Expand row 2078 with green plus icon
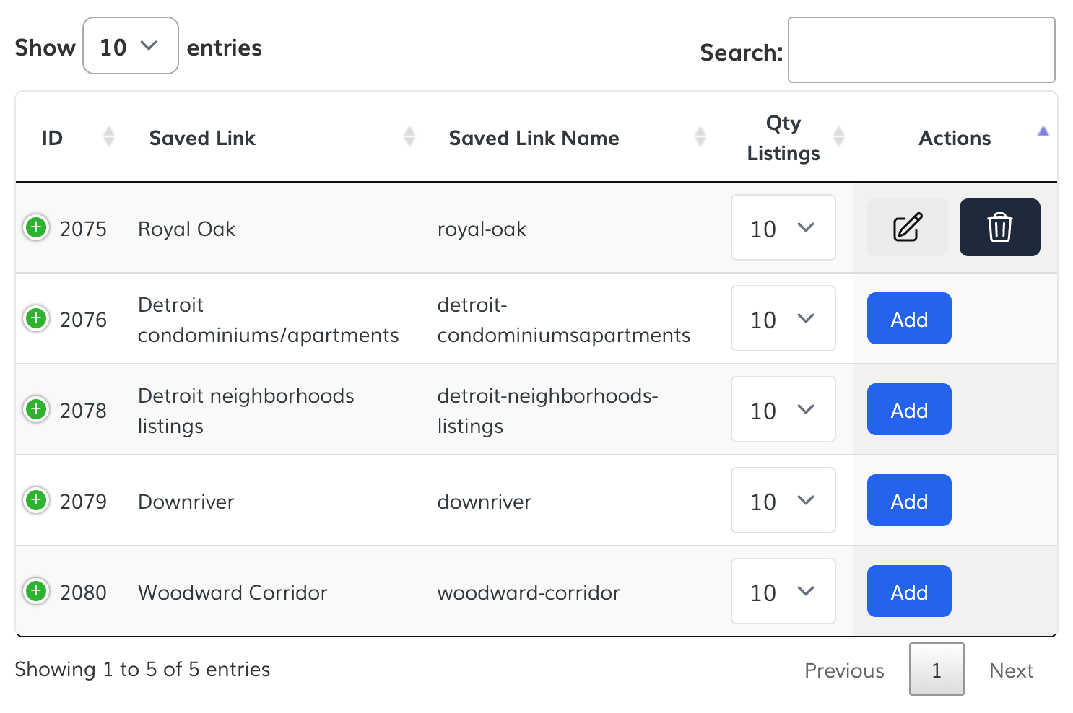Viewport: 1073px width, 713px height. tap(36, 409)
